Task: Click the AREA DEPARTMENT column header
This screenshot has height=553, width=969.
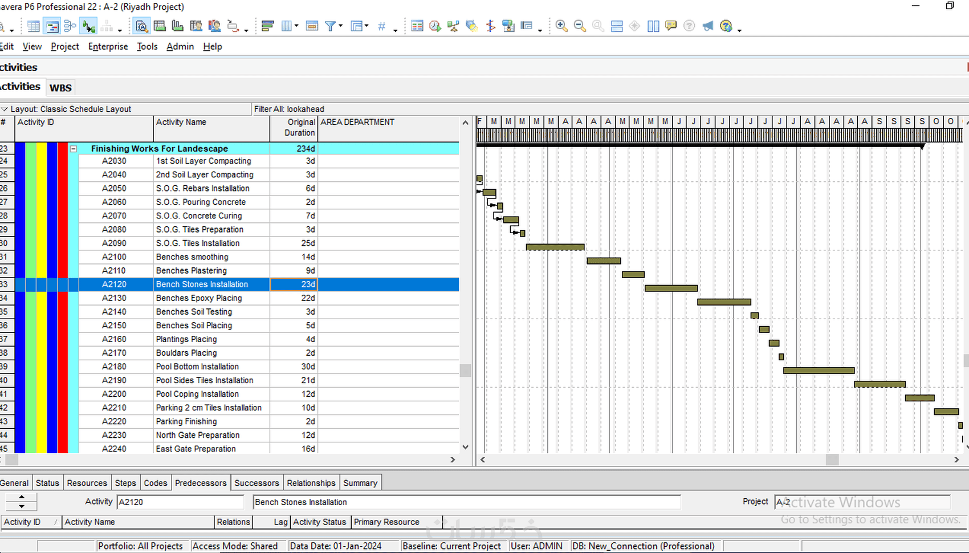Action: point(389,128)
